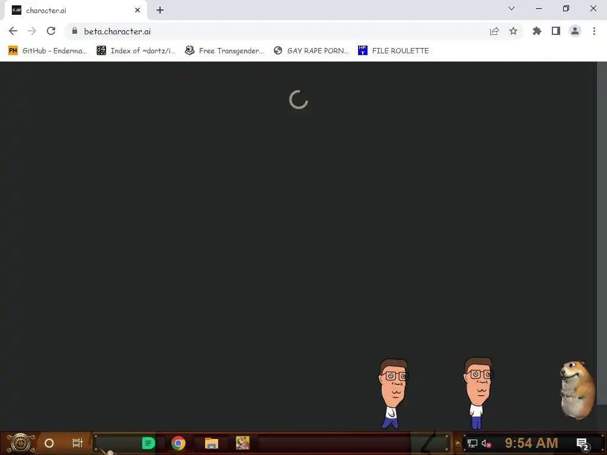Click the hamster desktop mascot

577,390
